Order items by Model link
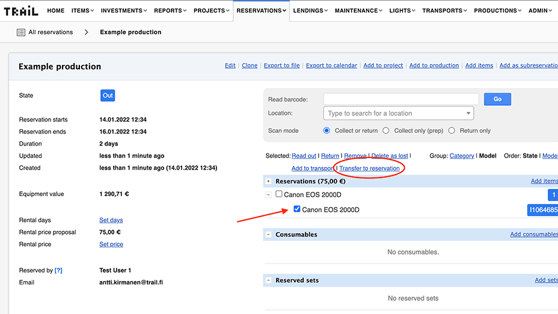 click(550, 156)
